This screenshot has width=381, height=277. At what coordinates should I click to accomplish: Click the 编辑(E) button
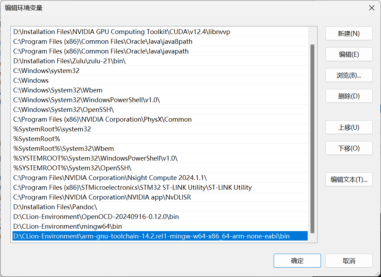(x=349, y=54)
